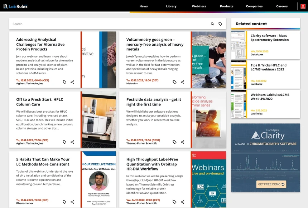Click date Tu, 13.12.2022, 15:00 (CET)
The width and height of the screenshot is (308, 208).
click(143, 80)
